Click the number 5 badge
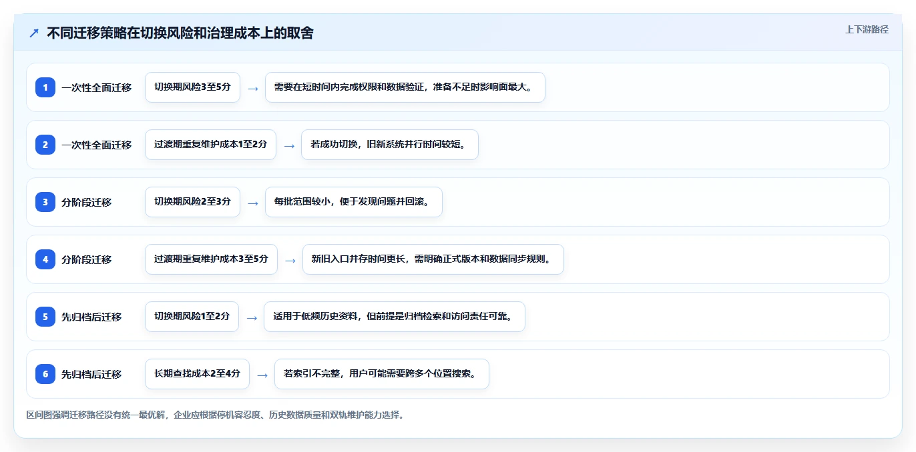The height and width of the screenshot is (452, 916). point(45,317)
